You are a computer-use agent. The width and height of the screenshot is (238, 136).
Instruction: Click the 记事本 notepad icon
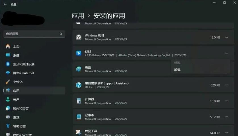pyautogui.click(x=79, y=117)
